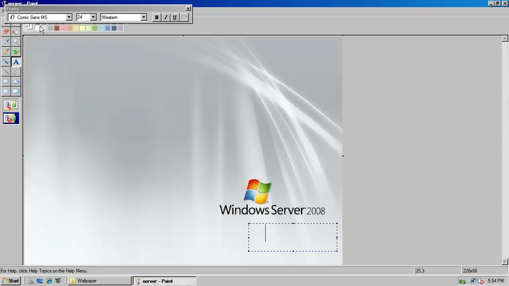Select the Fill With Color bucket tool
Viewport: 509px width, 286px height.
tap(16, 32)
